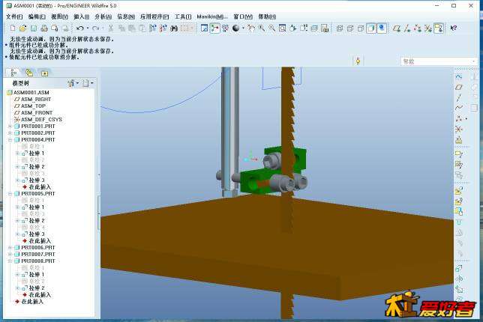Click the New file icon in toolbar
This screenshot has height=322, width=483.
coord(13,28)
